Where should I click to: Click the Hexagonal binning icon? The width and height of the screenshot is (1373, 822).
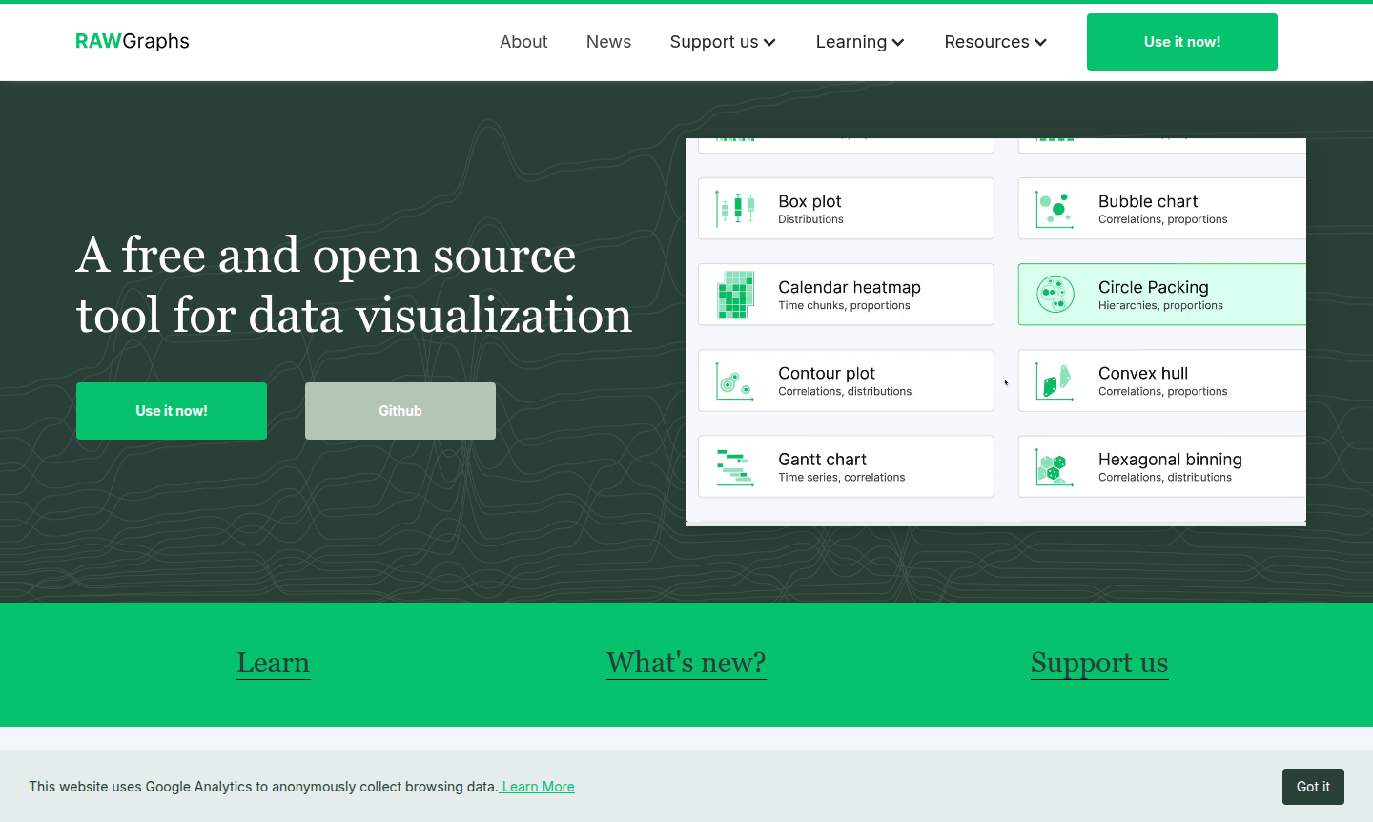tap(1055, 466)
